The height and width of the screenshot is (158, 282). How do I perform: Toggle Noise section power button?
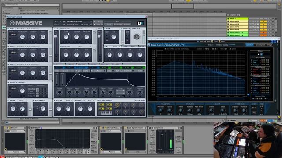click(8, 101)
